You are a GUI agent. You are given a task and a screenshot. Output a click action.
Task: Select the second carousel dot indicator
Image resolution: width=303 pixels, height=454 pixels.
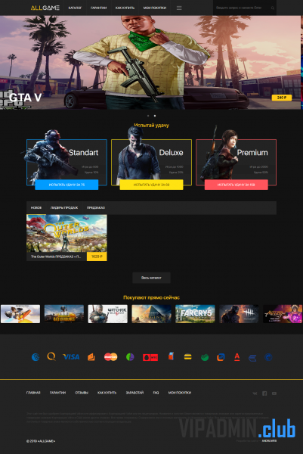click(x=155, y=116)
